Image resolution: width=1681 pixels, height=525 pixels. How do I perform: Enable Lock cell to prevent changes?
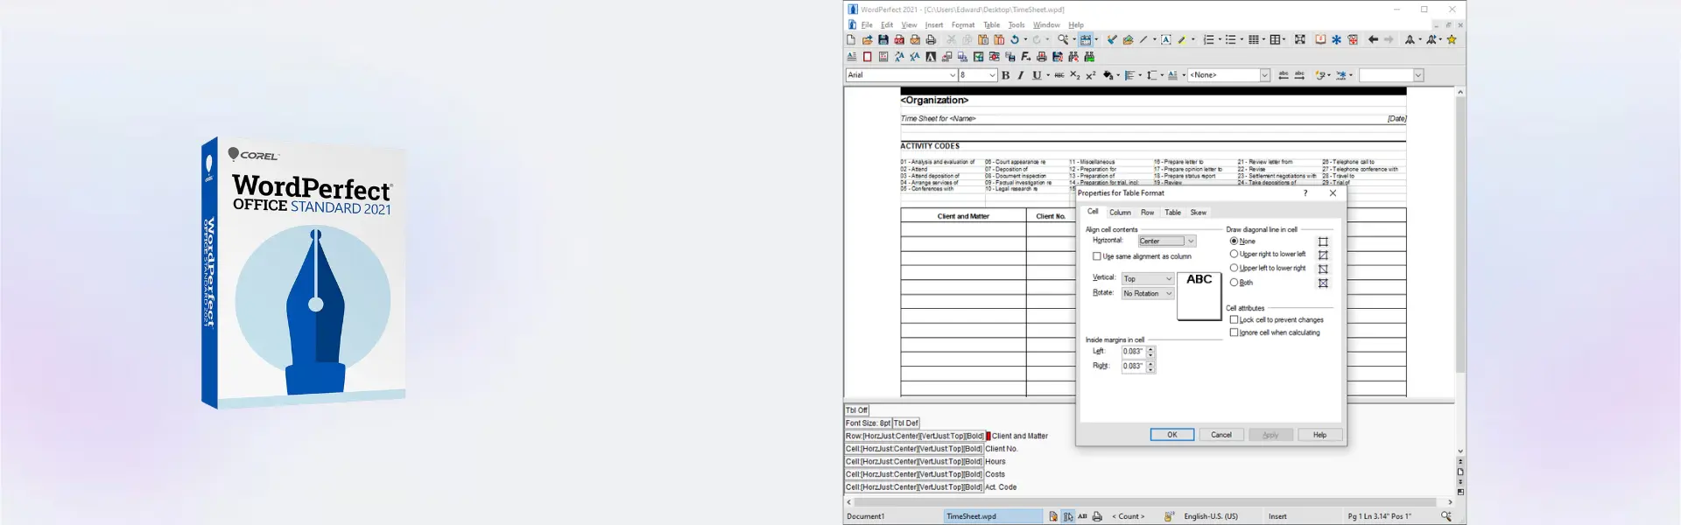[1234, 319]
